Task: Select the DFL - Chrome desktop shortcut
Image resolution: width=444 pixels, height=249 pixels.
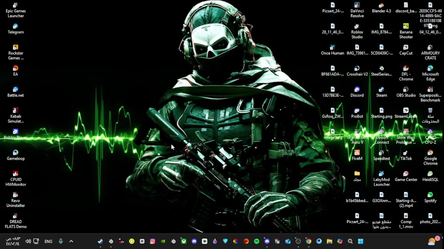Action: [x=406, y=73]
